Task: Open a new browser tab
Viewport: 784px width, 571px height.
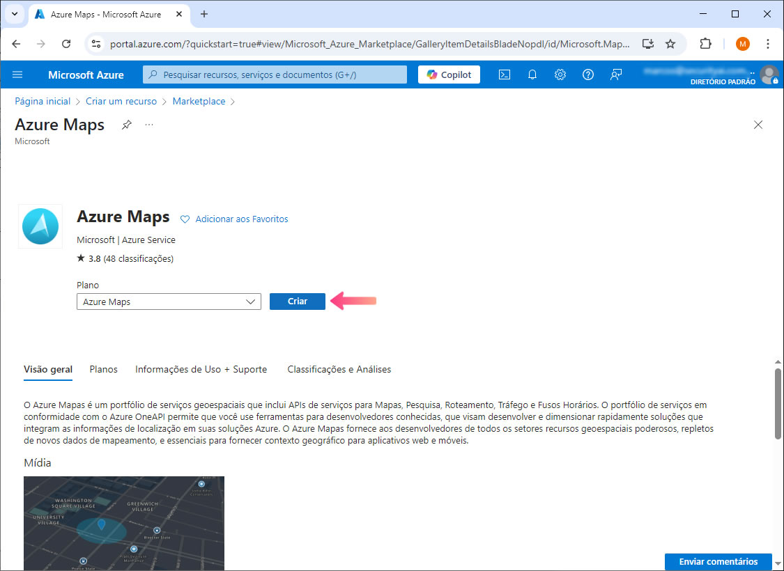Action: (204, 15)
